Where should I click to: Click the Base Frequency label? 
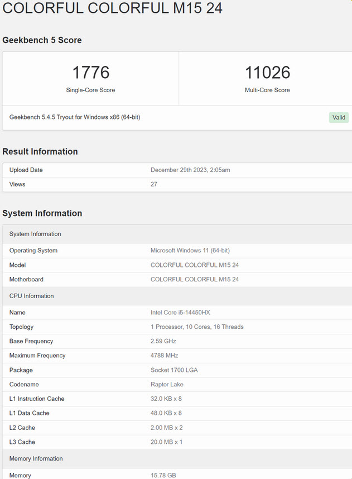[x=31, y=341]
